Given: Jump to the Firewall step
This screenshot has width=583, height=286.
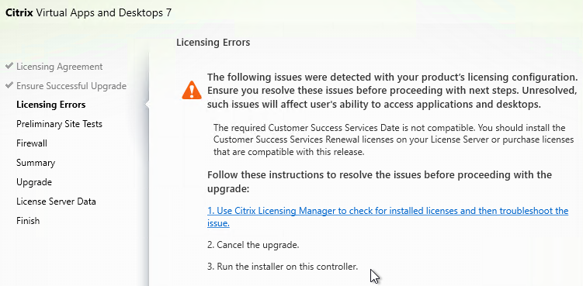Looking at the screenshot, I should [x=32, y=143].
